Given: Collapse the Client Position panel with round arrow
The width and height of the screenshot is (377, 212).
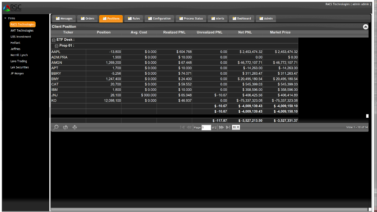Looking at the screenshot, I should coord(365,26).
